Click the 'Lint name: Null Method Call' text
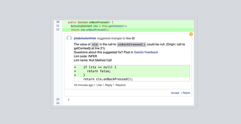This screenshot has width=241, height=124. [x=93, y=60]
